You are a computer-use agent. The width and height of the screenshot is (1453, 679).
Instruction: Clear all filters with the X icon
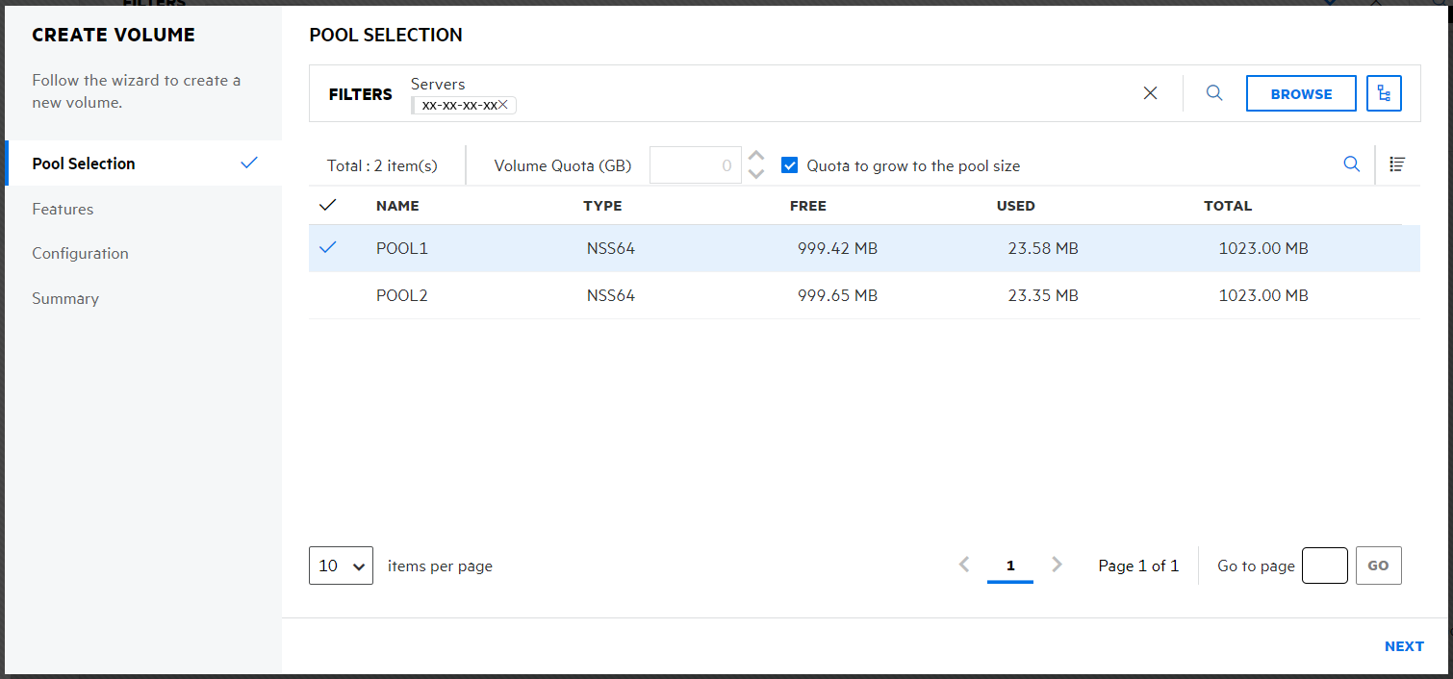1150,93
